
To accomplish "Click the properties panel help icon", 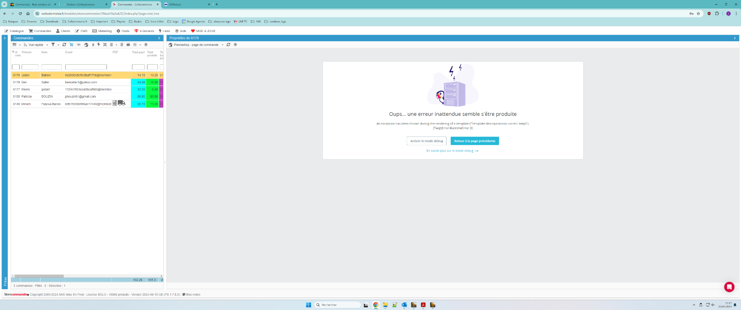I will 235,45.
